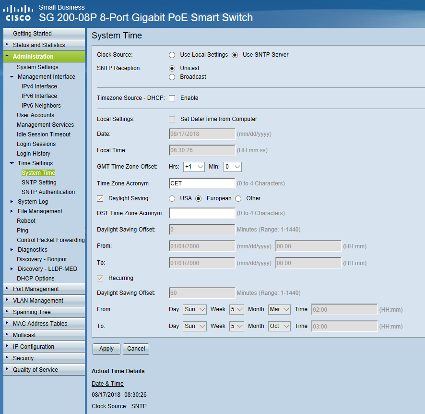
Task: Go to Discovery - Bonjour page
Action: [42, 259]
